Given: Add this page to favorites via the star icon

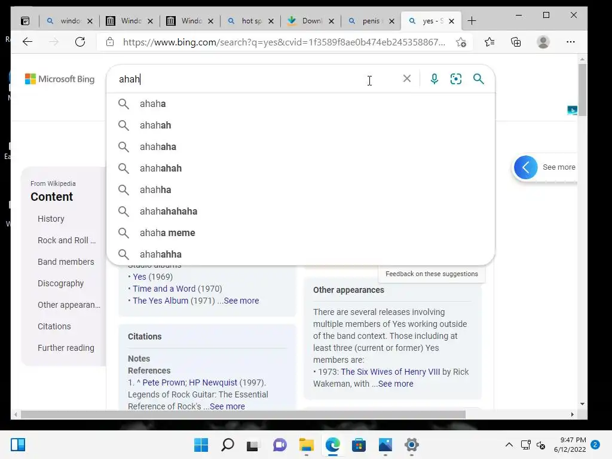Looking at the screenshot, I should (461, 42).
